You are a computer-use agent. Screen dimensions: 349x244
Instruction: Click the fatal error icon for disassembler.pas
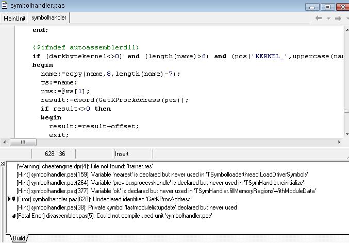click(x=13, y=216)
